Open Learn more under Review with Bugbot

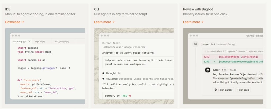(x=192, y=22)
